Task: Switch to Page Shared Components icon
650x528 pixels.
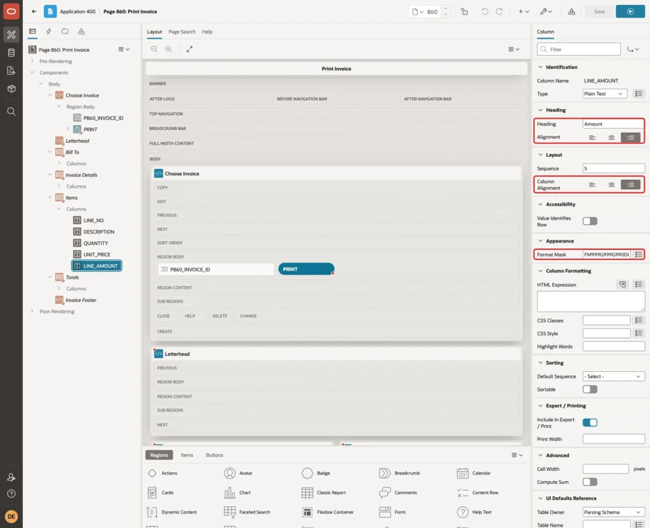Action: (x=81, y=32)
